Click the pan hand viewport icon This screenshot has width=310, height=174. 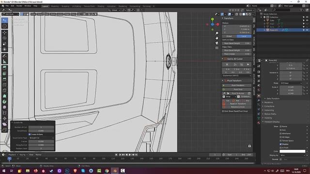click(x=217, y=38)
